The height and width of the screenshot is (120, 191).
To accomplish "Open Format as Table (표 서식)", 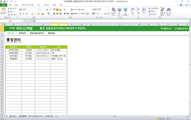I will click(119, 12).
